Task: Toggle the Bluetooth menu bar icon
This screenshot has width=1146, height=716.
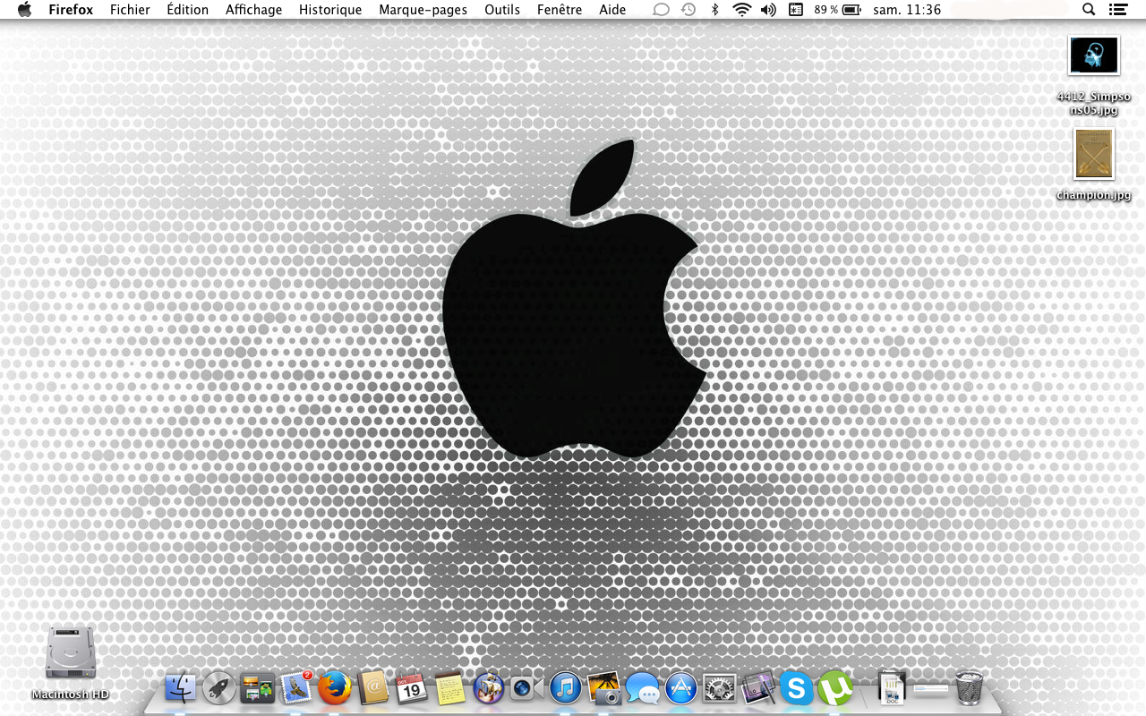Action: 714,10
